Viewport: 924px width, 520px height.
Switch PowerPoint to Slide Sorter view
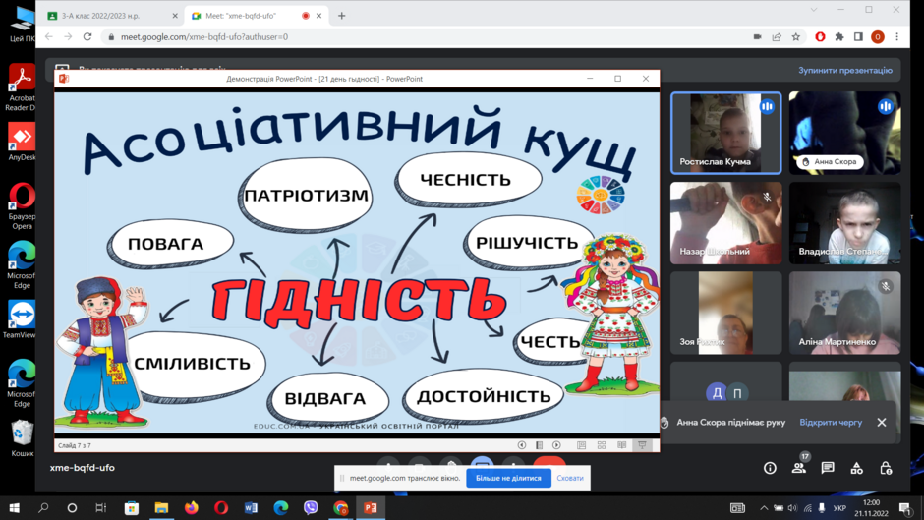coord(601,445)
